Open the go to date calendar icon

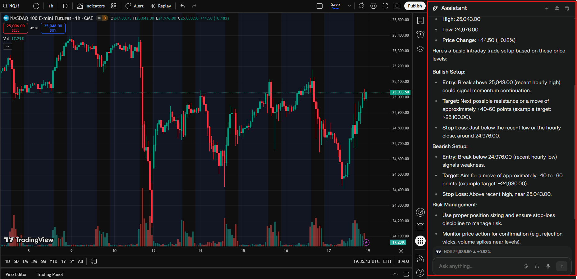coord(94,261)
